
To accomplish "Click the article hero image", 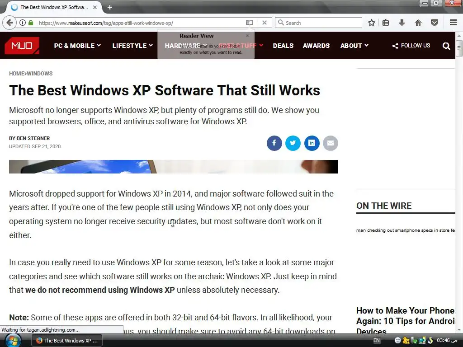I will pyautogui.click(x=173, y=167).
